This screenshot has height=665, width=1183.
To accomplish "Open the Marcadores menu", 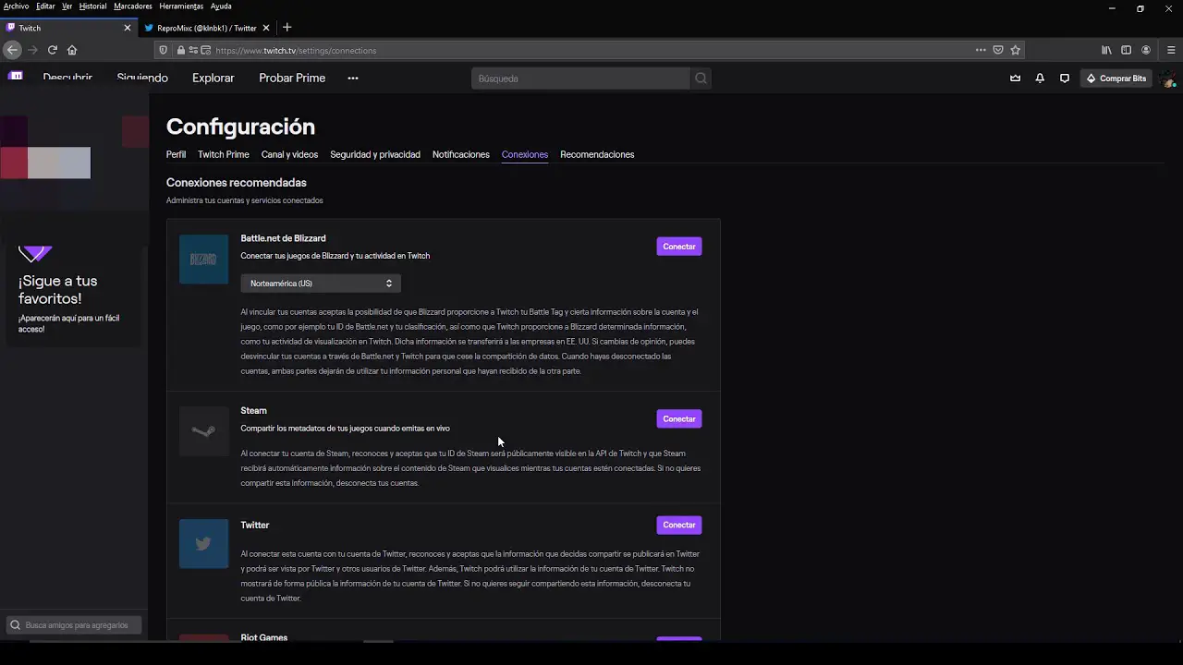I will pos(133,6).
